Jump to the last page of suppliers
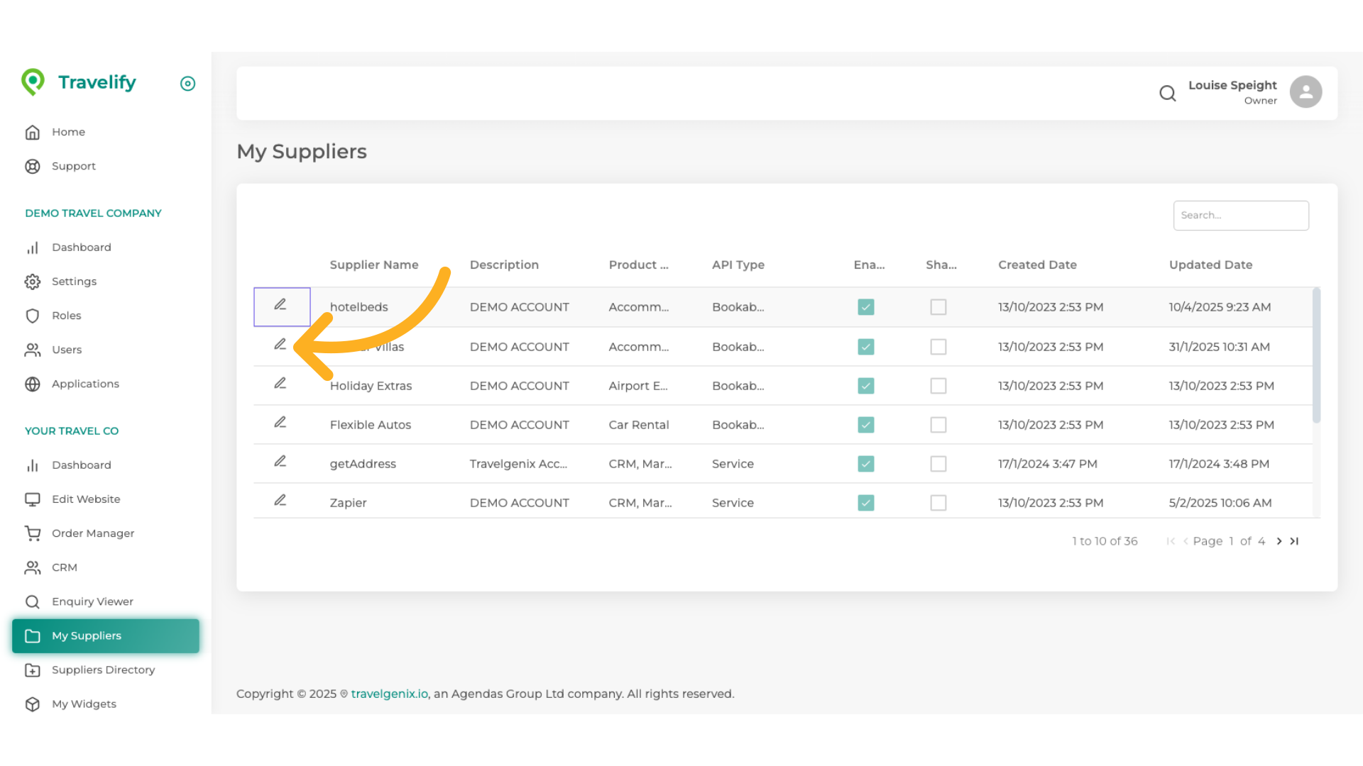The image size is (1363, 766). pos(1294,541)
